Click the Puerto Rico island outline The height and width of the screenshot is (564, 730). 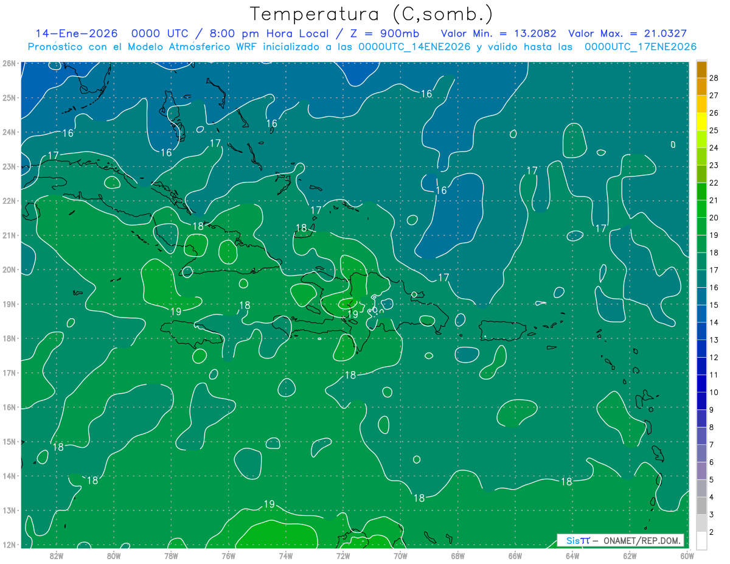[x=502, y=331]
